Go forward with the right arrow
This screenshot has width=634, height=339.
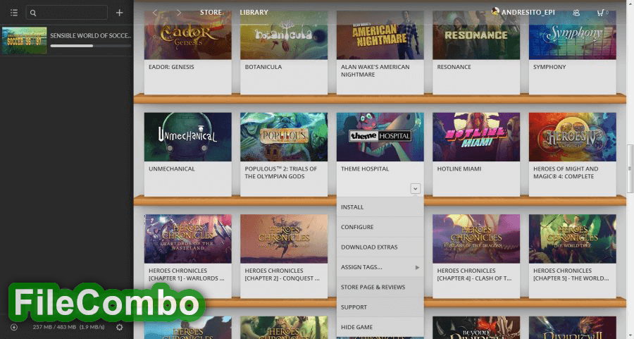tap(179, 13)
